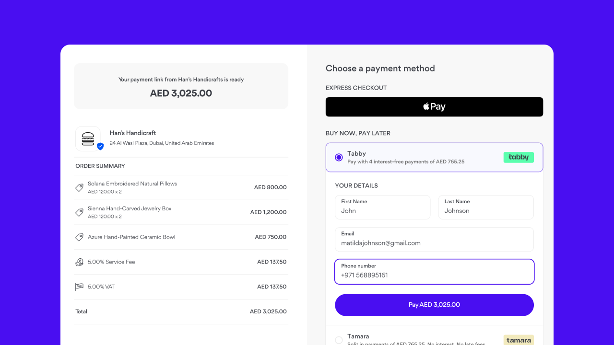The width and height of the screenshot is (614, 345).
Task: Click the Pay AED 3,025.00 button
Action: coord(434,305)
